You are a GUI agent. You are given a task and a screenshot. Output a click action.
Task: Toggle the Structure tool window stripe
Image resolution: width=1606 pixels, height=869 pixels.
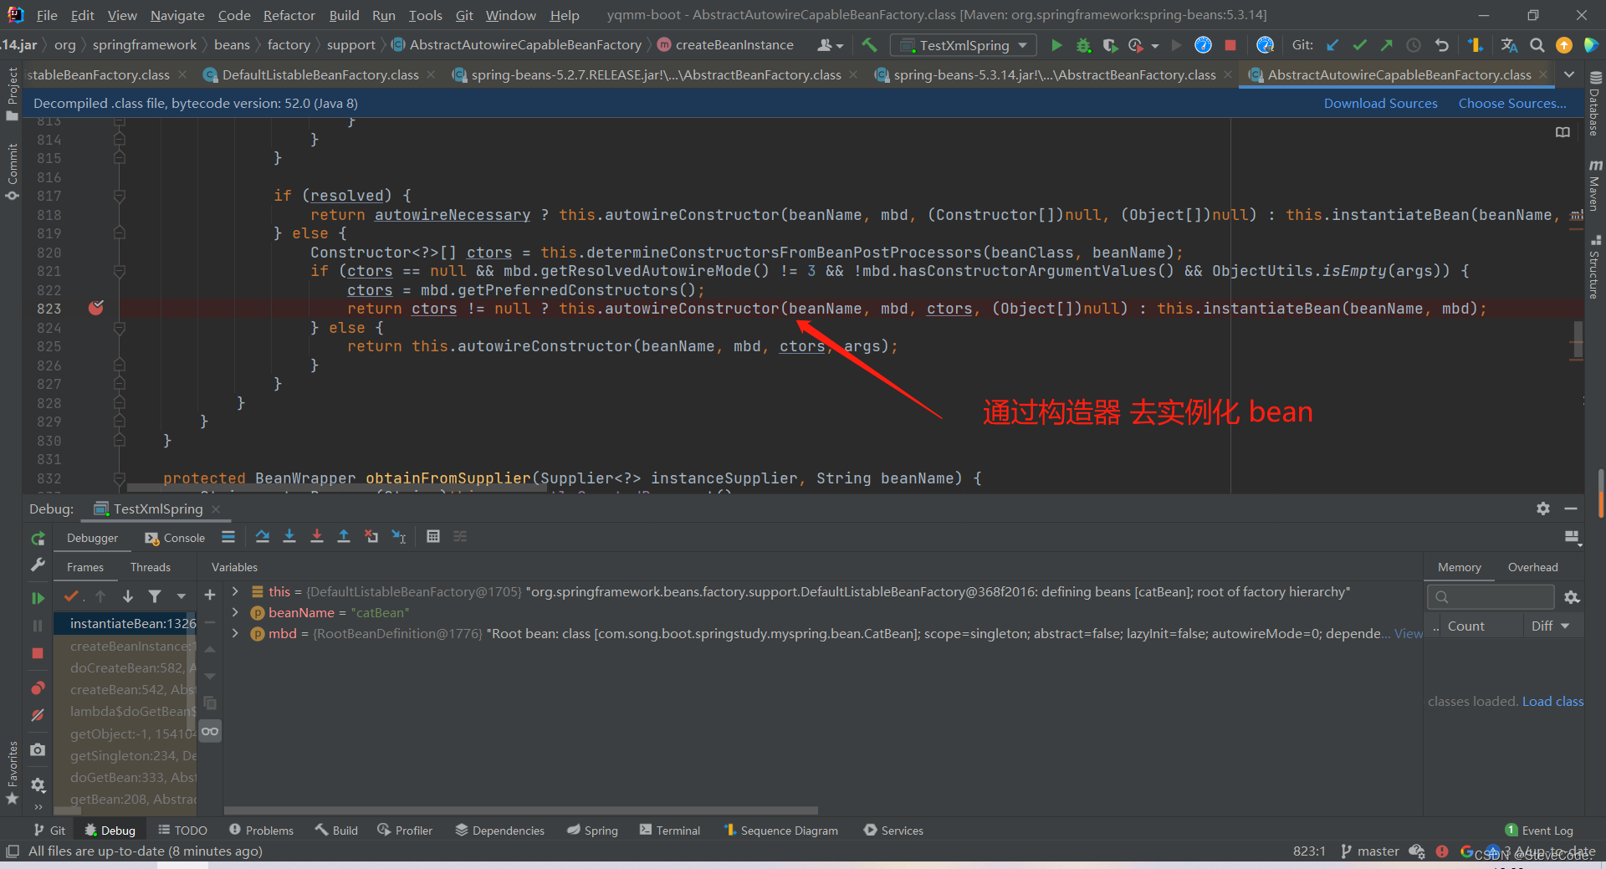click(x=1595, y=268)
